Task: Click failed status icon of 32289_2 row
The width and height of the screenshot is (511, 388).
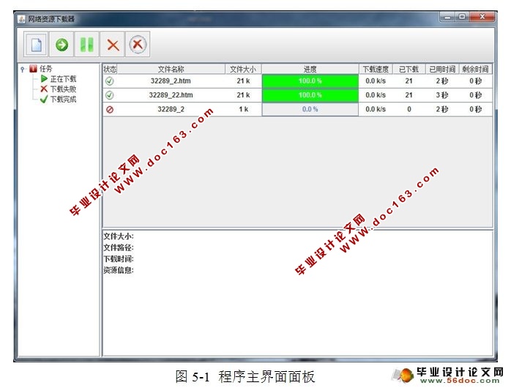Action: 110,110
